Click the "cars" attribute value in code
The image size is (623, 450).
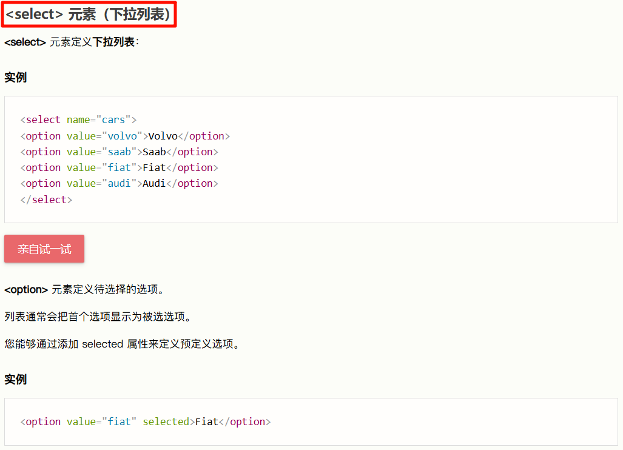coord(113,120)
